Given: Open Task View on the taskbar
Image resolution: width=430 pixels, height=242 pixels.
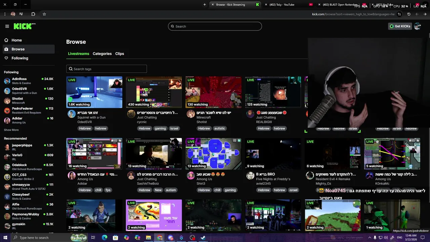Looking at the screenshot, I should (x=93, y=238).
